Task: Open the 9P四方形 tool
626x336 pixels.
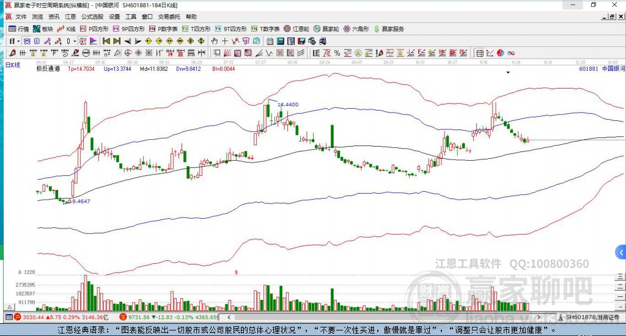Action: [128, 29]
